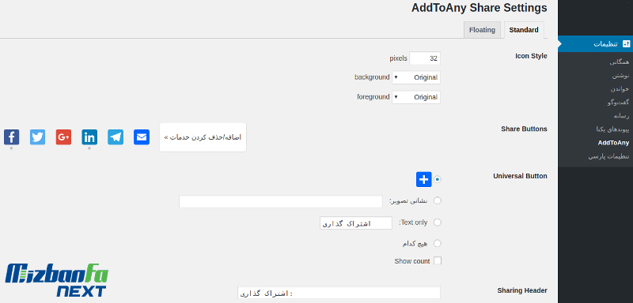The width and height of the screenshot is (633, 303).
Task: Click the Email share icon
Action: pyautogui.click(x=142, y=137)
